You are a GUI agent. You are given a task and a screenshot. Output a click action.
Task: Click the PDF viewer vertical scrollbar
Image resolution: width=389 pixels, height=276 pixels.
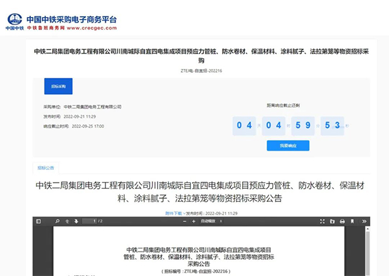(368, 251)
